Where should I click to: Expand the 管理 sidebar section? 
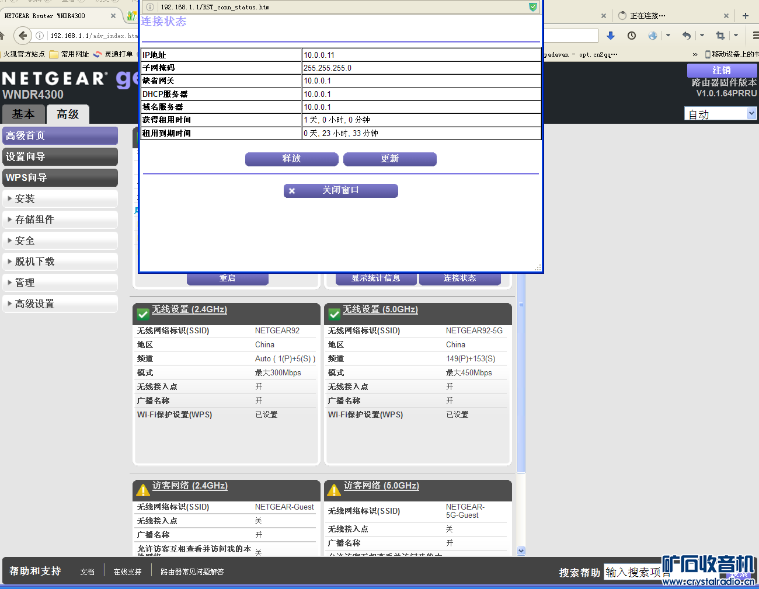[x=60, y=283]
